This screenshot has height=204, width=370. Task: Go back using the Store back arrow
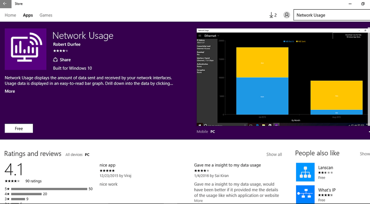click(5, 4)
